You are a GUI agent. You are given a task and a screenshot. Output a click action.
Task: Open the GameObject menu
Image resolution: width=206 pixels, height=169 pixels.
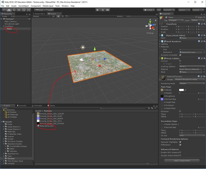point(23,6)
